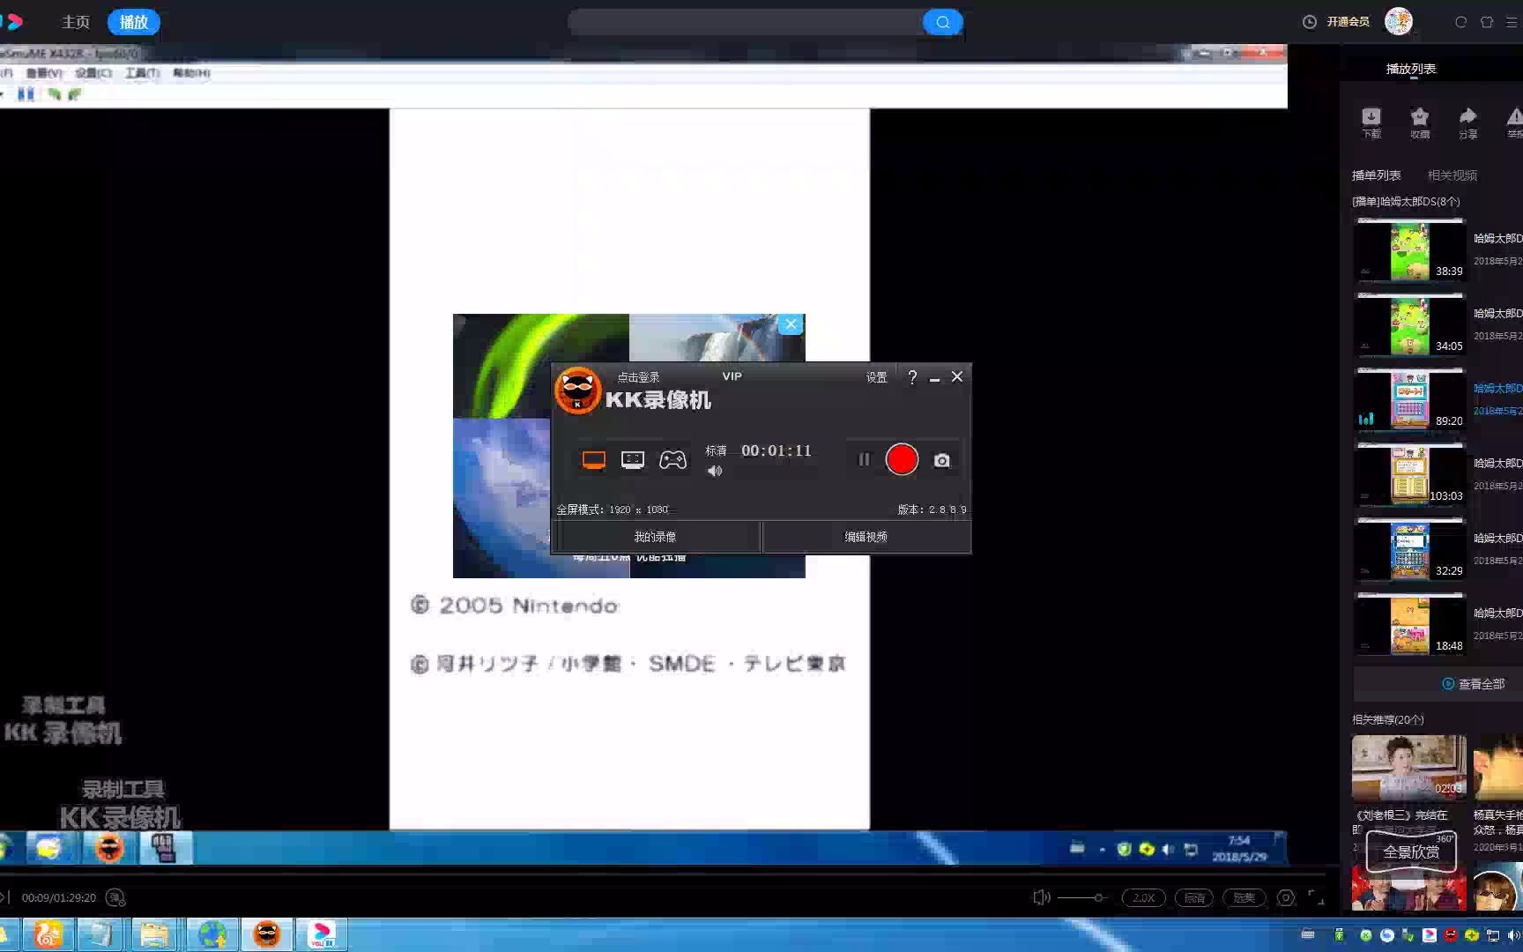Mute the video player volume
1523x952 pixels.
tap(1041, 896)
